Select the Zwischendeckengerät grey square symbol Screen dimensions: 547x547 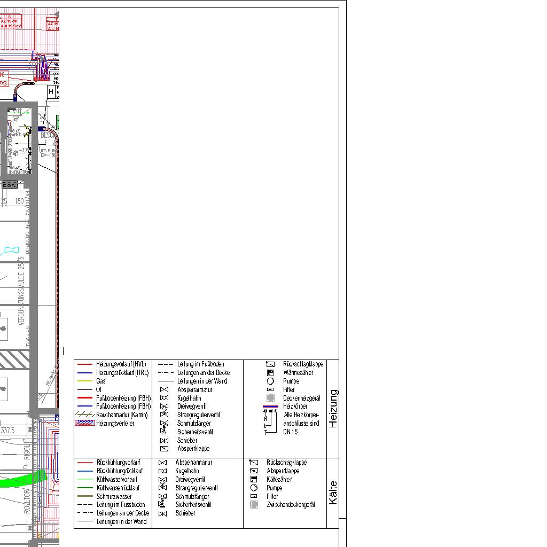[x=254, y=505]
